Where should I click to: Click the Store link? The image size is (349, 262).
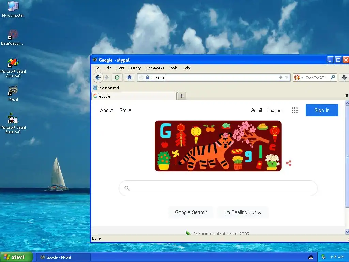(125, 110)
